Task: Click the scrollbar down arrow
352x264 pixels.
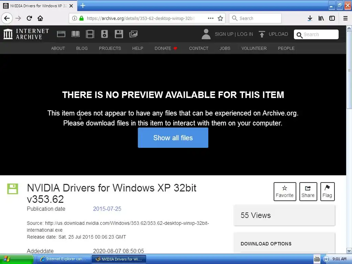Action: [349, 251]
